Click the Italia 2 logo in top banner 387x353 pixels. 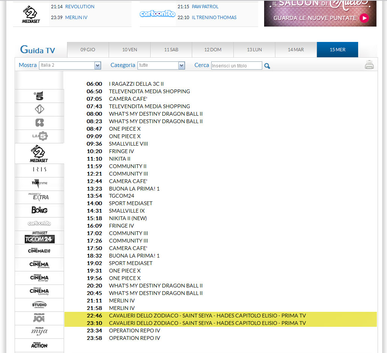tap(31, 14)
